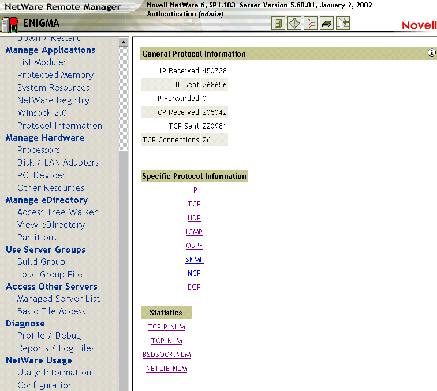Click the ENIGMA server name
This screenshot has height=391, width=437.
(41, 23)
